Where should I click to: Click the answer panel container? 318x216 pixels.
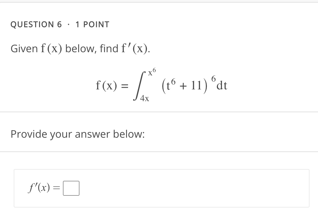tap(161, 188)
